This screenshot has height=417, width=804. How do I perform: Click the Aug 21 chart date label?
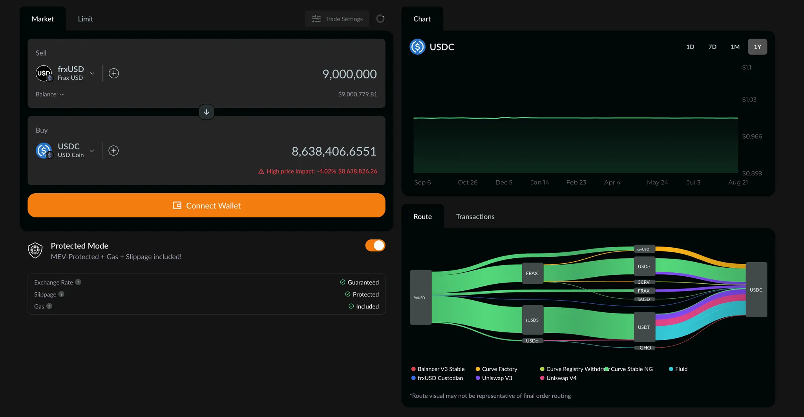(x=738, y=182)
